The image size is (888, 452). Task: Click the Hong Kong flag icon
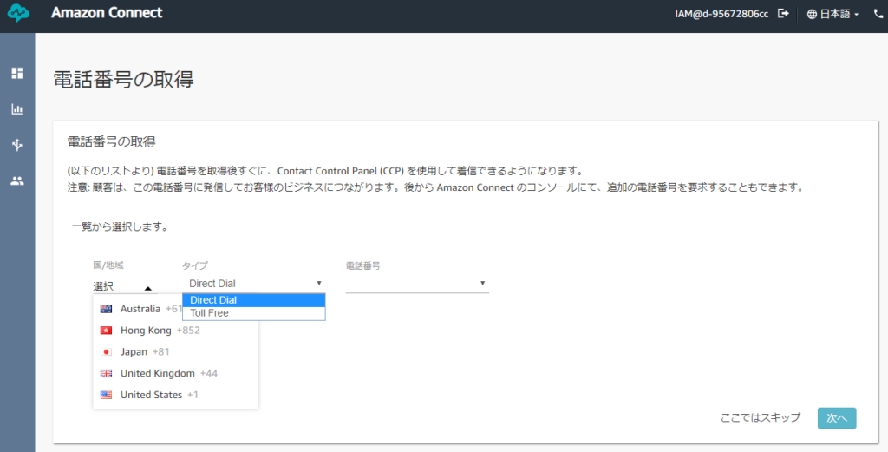coord(106,331)
